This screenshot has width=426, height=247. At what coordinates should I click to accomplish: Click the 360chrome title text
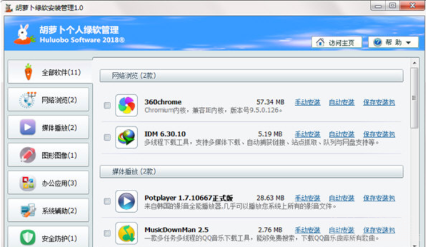point(163,102)
